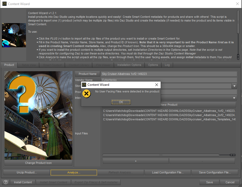The height and width of the screenshot is (187, 242).
Task: Click the Cancel button
Action: coord(230,182)
